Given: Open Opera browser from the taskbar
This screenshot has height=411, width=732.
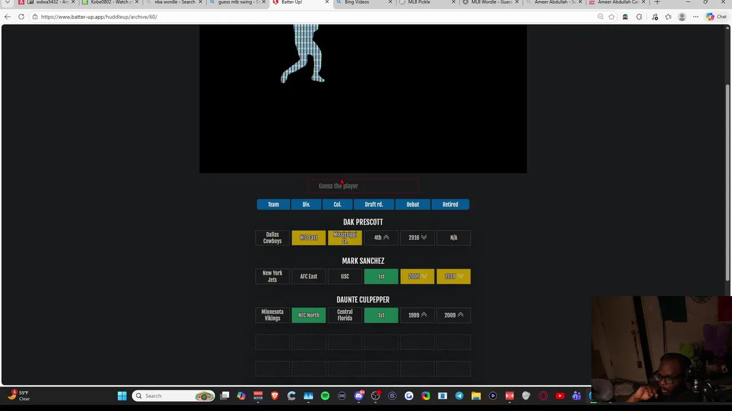Looking at the screenshot, I should (543, 396).
